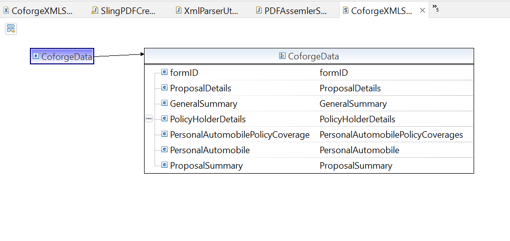Click the element icon next to formID
The image size is (510, 241).
[165, 72]
